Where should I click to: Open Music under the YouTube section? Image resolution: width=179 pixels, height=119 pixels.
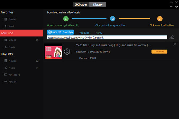point(22,47)
